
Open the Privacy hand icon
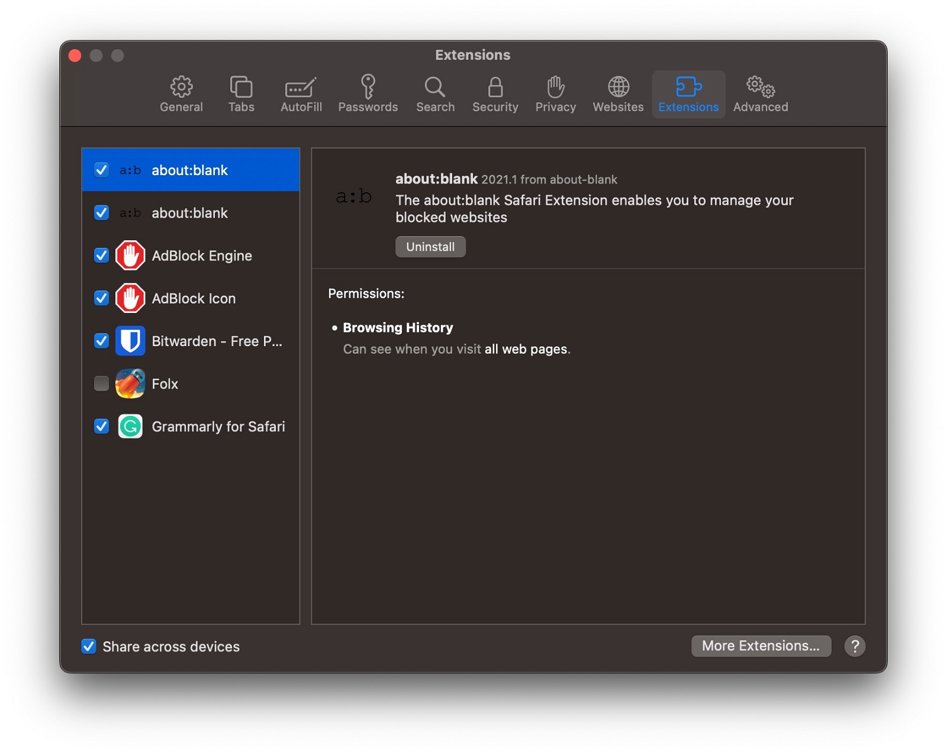pos(555,87)
